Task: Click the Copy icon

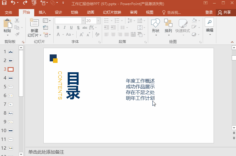Action: (17, 28)
